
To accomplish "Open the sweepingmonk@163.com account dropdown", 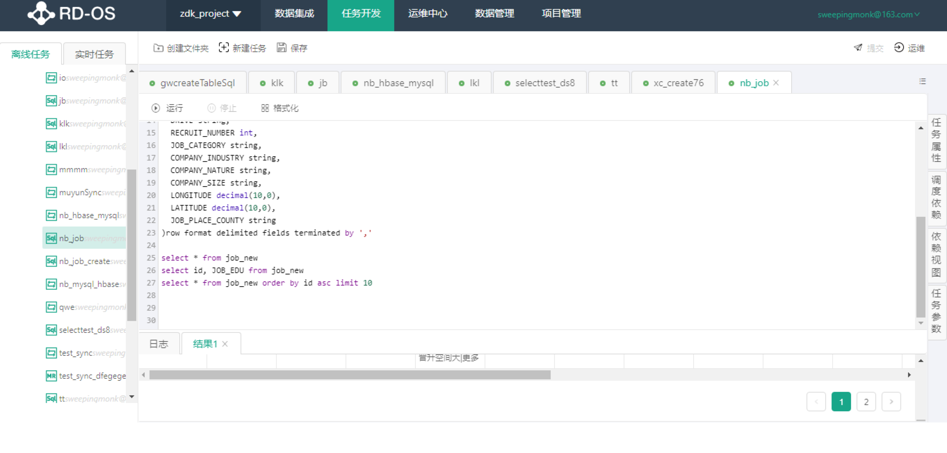I will (869, 15).
